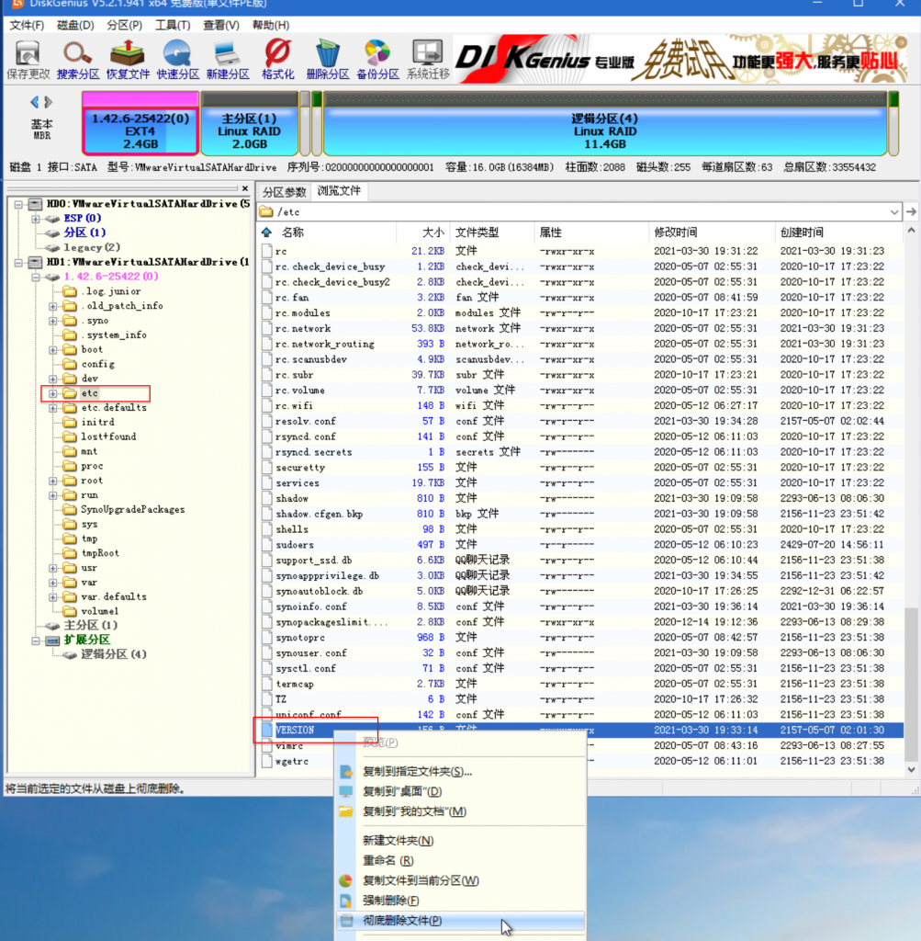
Task: Click the DiskGenius 专业版 banner advertisement
Action: (680, 59)
